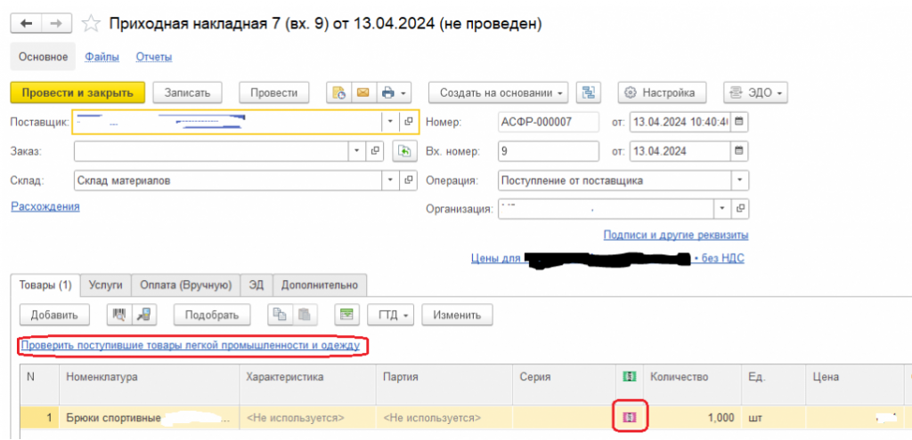Viewport: 912px width, 440px height.
Task: Click the Номер field АСФР-000007
Action: tap(549, 122)
